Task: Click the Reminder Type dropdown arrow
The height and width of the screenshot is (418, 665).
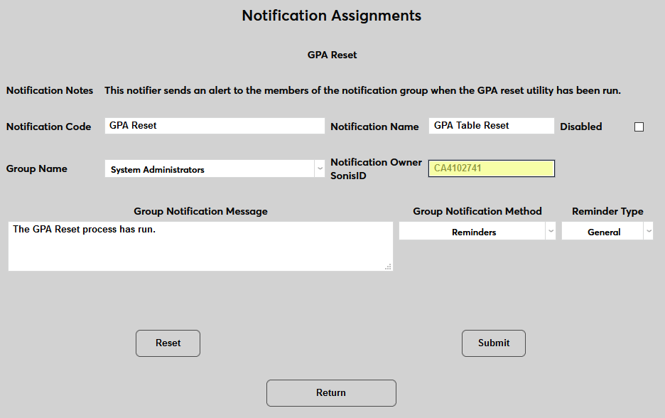Action: coord(647,231)
